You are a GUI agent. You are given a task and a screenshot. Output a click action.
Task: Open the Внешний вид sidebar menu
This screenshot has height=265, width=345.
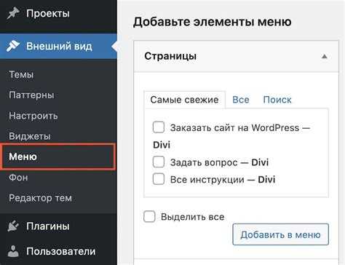pos(58,46)
